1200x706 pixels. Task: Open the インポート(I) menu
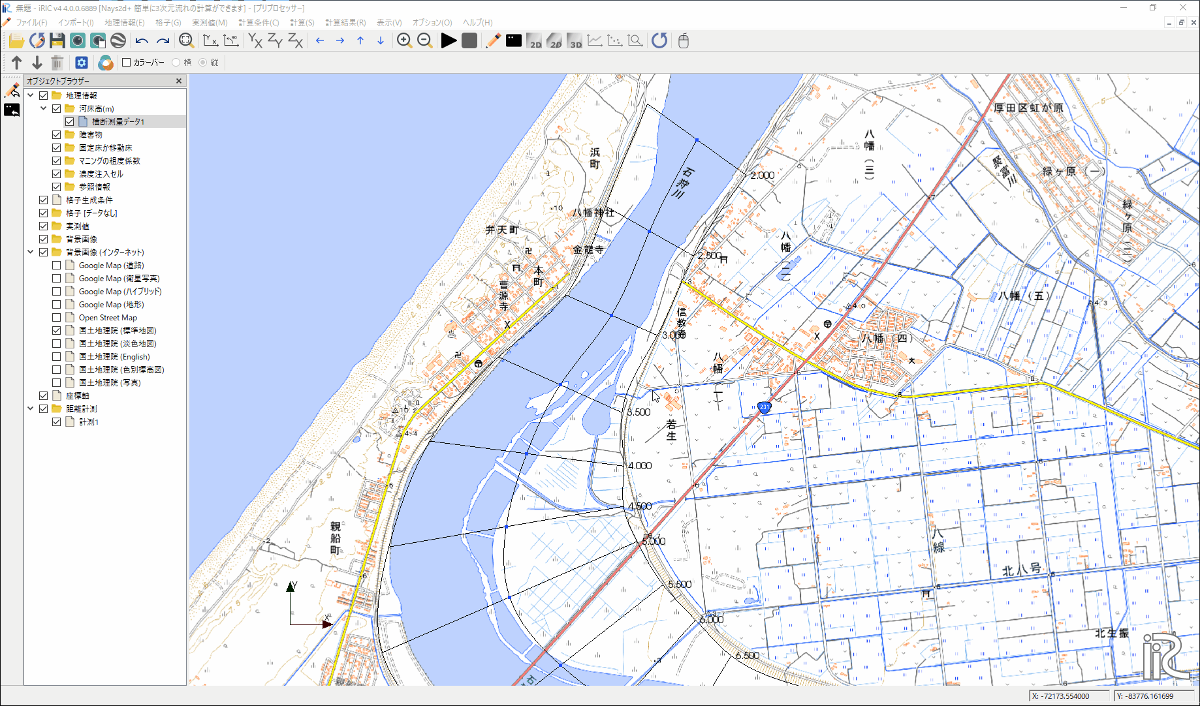pyautogui.click(x=76, y=22)
